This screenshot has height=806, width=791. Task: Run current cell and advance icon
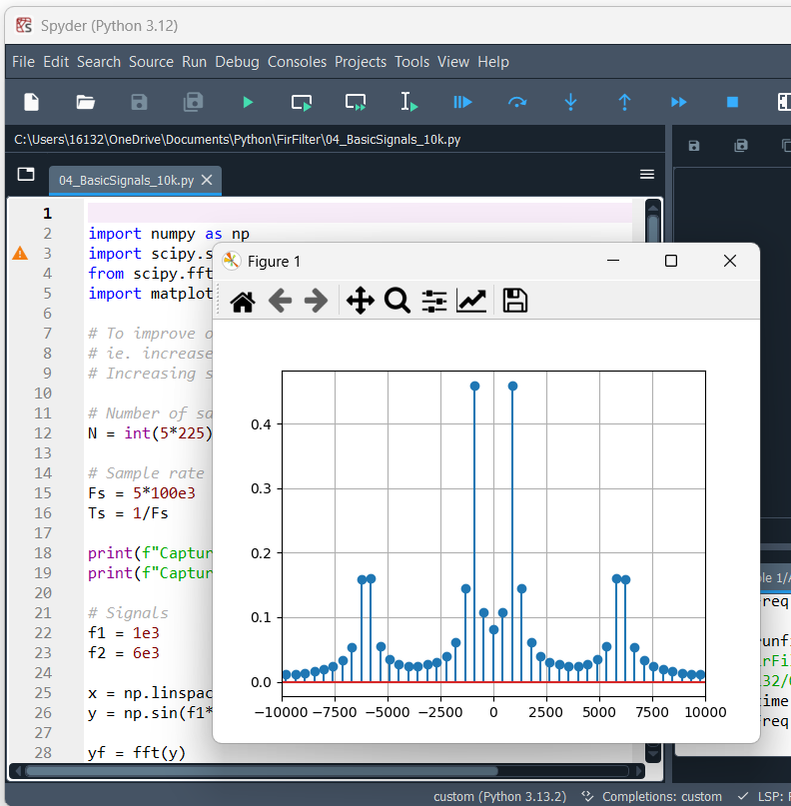coord(356,102)
